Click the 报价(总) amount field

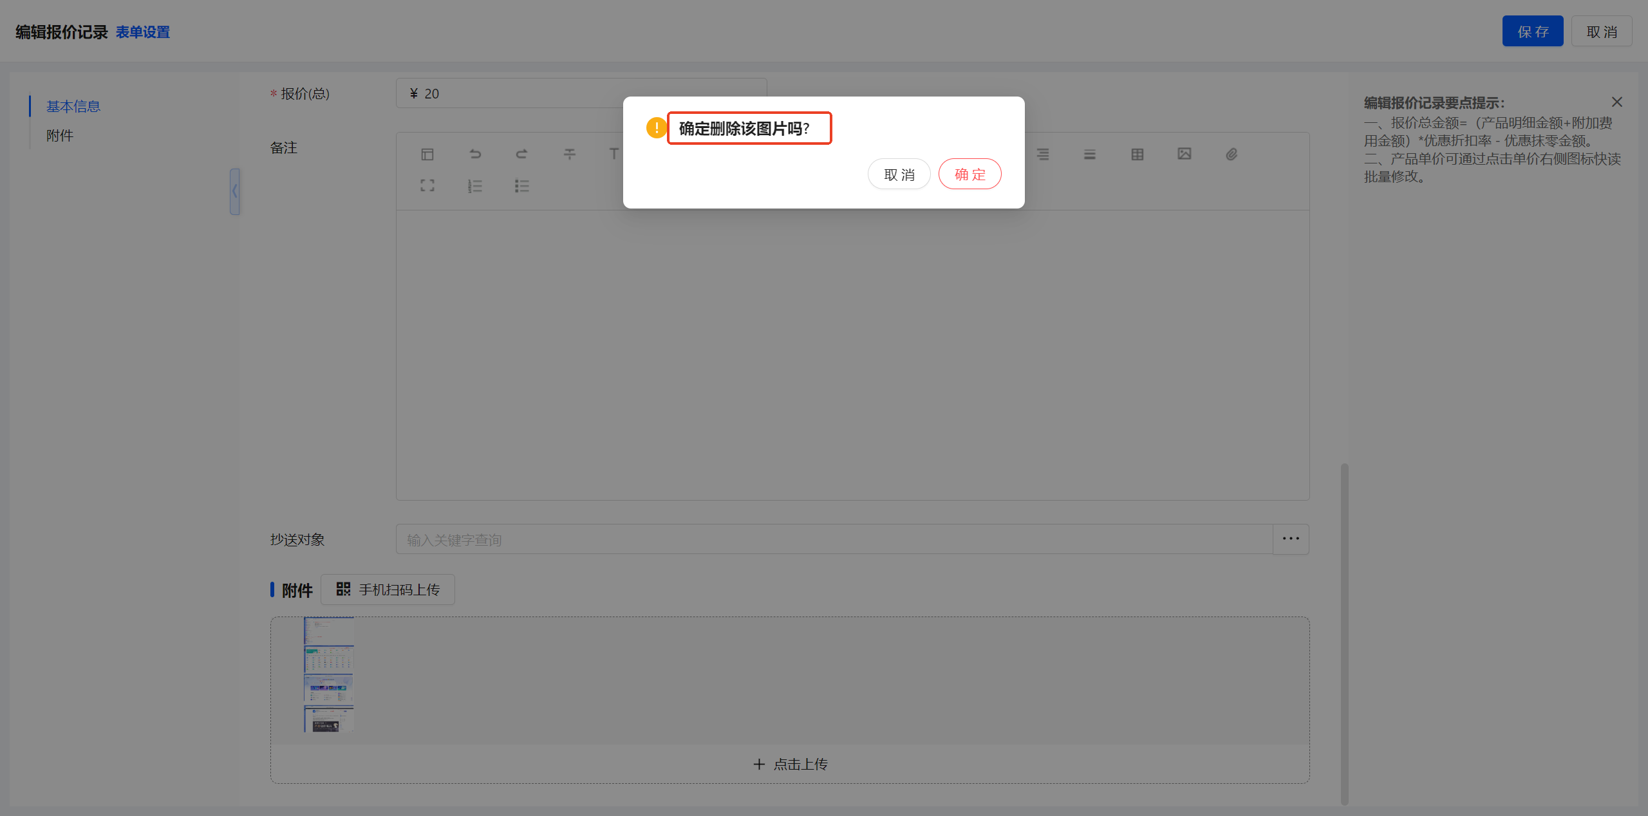click(581, 94)
